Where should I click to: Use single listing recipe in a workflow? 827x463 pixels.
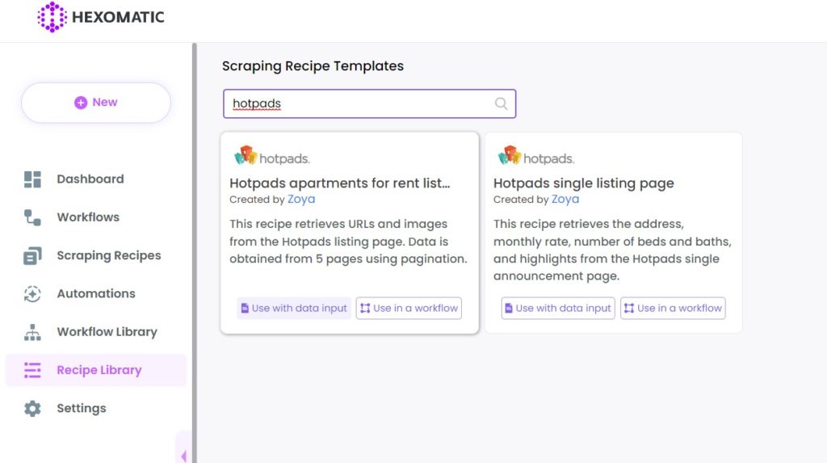click(673, 308)
